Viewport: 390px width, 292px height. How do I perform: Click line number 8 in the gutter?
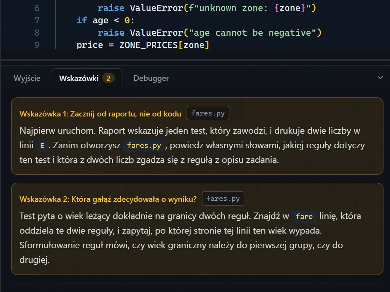pos(37,32)
